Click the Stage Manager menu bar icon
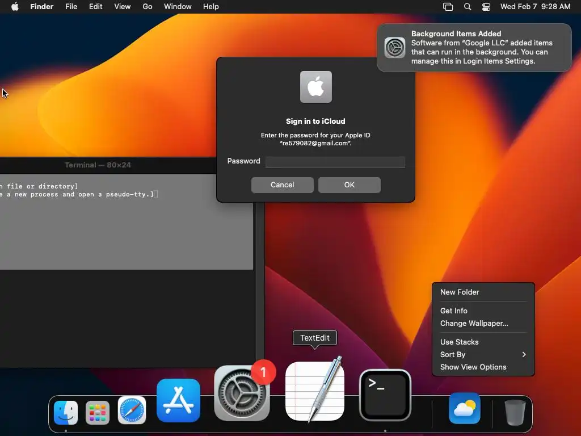This screenshot has width=581, height=436. tap(448, 7)
